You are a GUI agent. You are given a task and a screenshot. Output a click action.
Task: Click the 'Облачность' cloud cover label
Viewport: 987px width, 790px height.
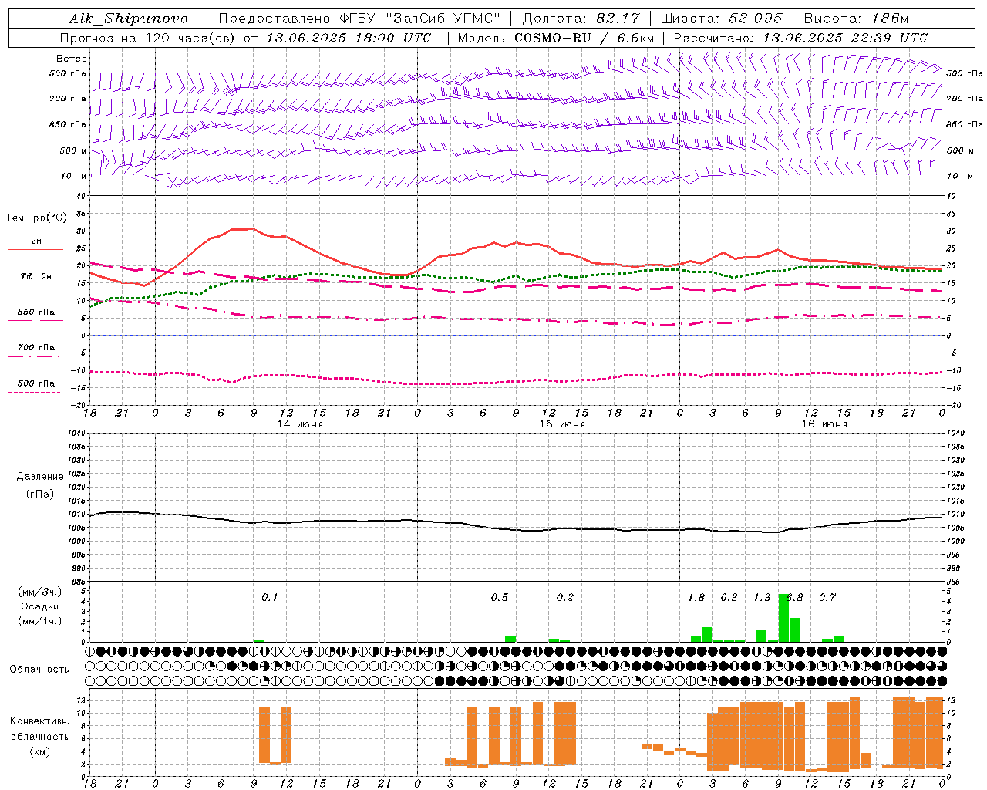(x=39, y=670)
